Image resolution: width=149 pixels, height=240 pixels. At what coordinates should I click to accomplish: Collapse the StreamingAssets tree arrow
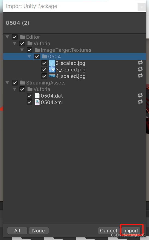pyautogui.click(x=7, y=83)
